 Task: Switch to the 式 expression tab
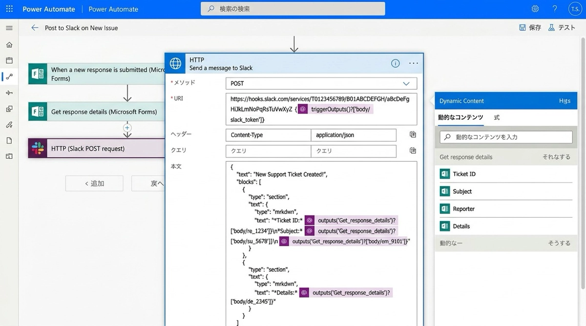(x=497, y=117)
